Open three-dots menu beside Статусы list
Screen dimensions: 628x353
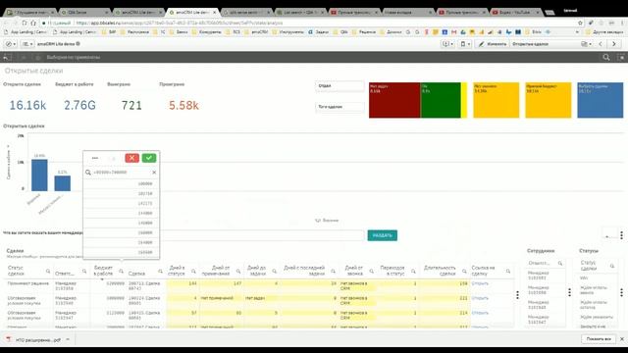click(621, 292)
